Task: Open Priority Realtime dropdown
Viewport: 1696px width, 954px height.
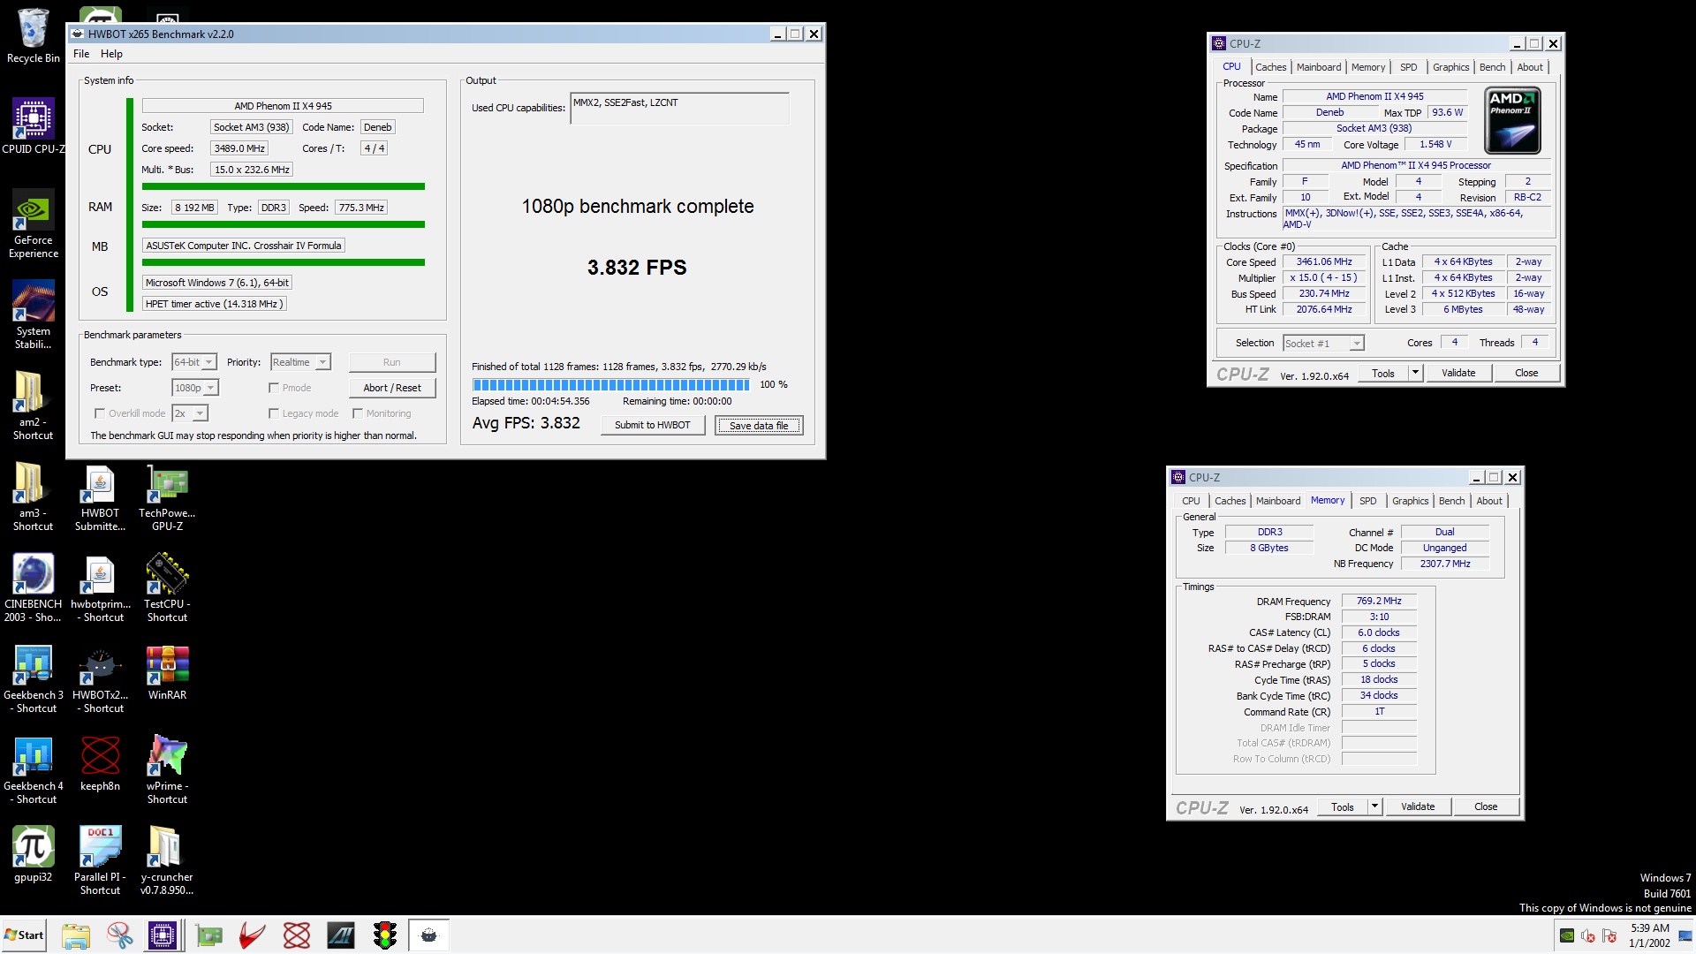Action: 300,362
